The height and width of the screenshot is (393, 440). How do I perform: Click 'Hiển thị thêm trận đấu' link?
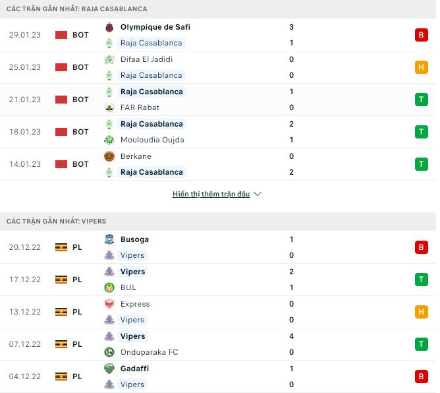211,195
